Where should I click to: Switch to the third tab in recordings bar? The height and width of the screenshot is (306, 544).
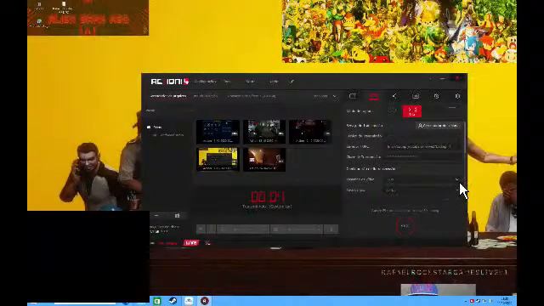(x=252, y=96)
